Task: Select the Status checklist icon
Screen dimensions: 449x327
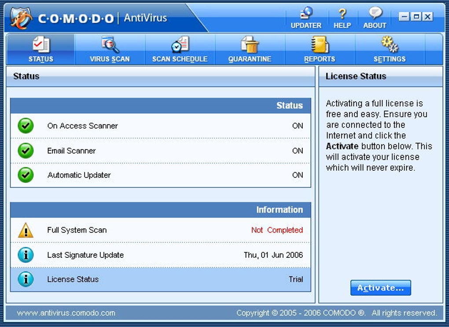Action: pos(41,44)
